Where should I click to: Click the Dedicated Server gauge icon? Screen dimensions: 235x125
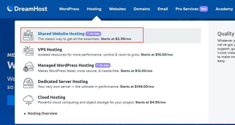click(28, 83)
